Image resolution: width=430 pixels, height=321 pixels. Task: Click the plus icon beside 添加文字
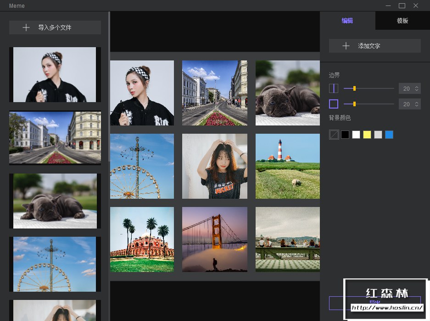pos(346,46)
